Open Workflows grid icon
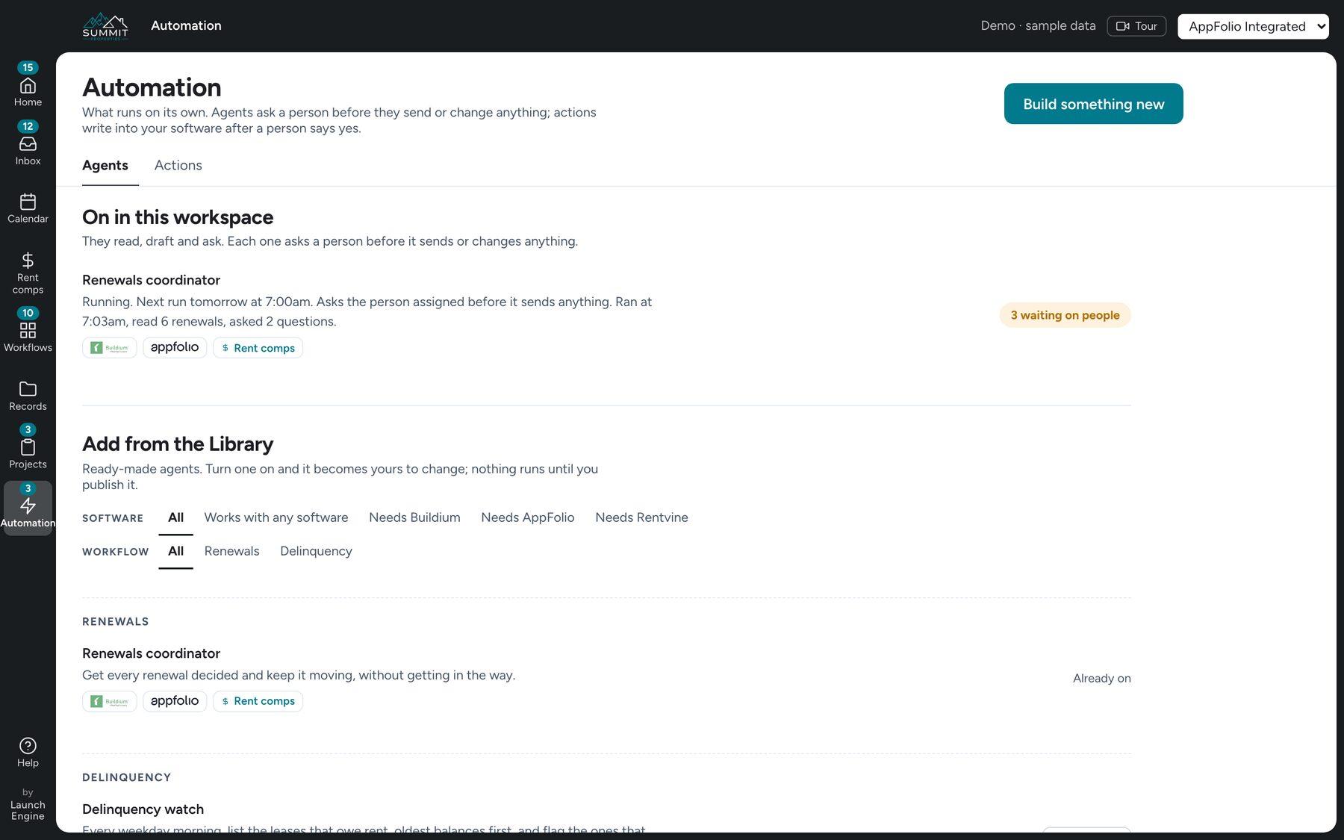Screen dimensions: 1344x840 pos(28,330)
